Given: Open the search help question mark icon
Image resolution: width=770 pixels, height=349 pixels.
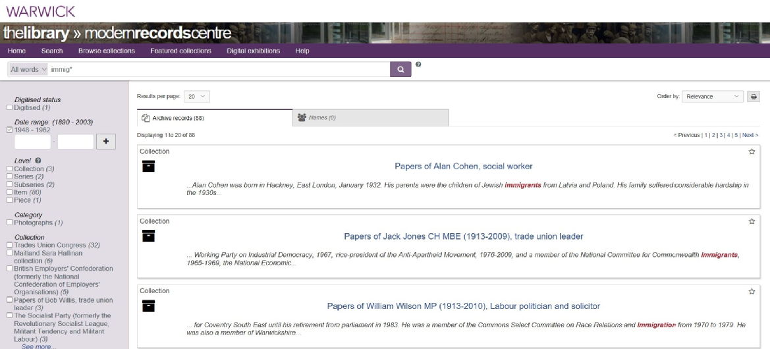Looking at the screenshot, I should [418, 65].
